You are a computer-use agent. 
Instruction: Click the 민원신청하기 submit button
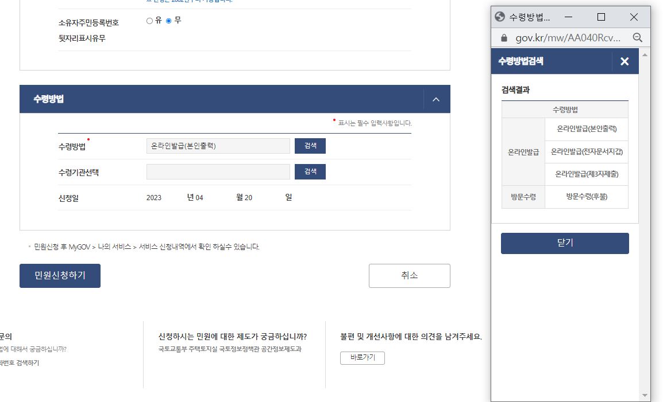pyautogui.click(x=60, y=276)
